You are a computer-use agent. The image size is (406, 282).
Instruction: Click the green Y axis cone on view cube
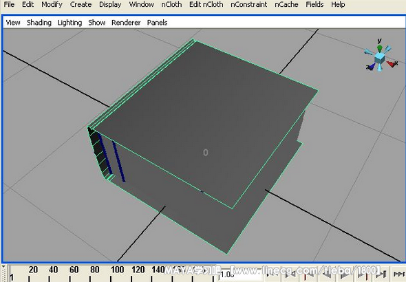380,48
